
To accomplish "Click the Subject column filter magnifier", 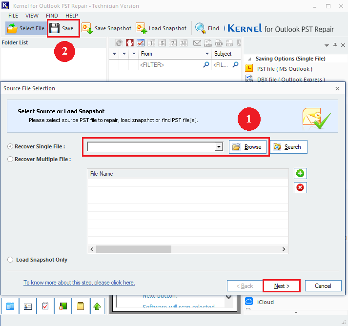I will (235, 64).
